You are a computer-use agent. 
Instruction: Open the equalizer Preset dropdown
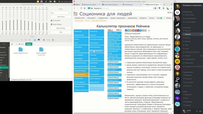61,13
